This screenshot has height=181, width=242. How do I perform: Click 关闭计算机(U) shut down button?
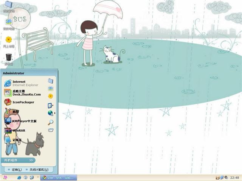pyautogui.click(x=37, y=170)
